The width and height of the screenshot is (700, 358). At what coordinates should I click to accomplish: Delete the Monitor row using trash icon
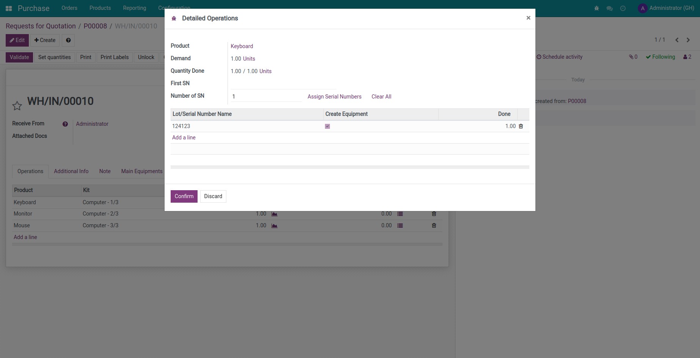(434, 214)
